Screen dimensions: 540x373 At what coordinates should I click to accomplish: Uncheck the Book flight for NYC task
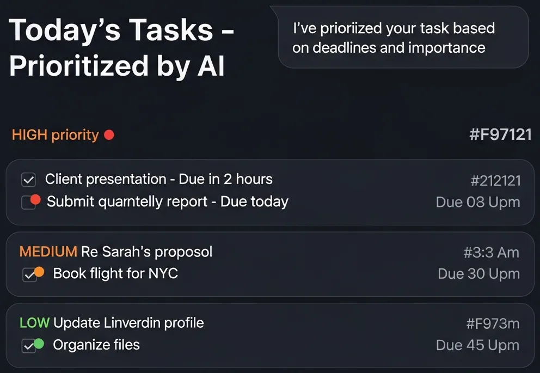pos(30,273)
